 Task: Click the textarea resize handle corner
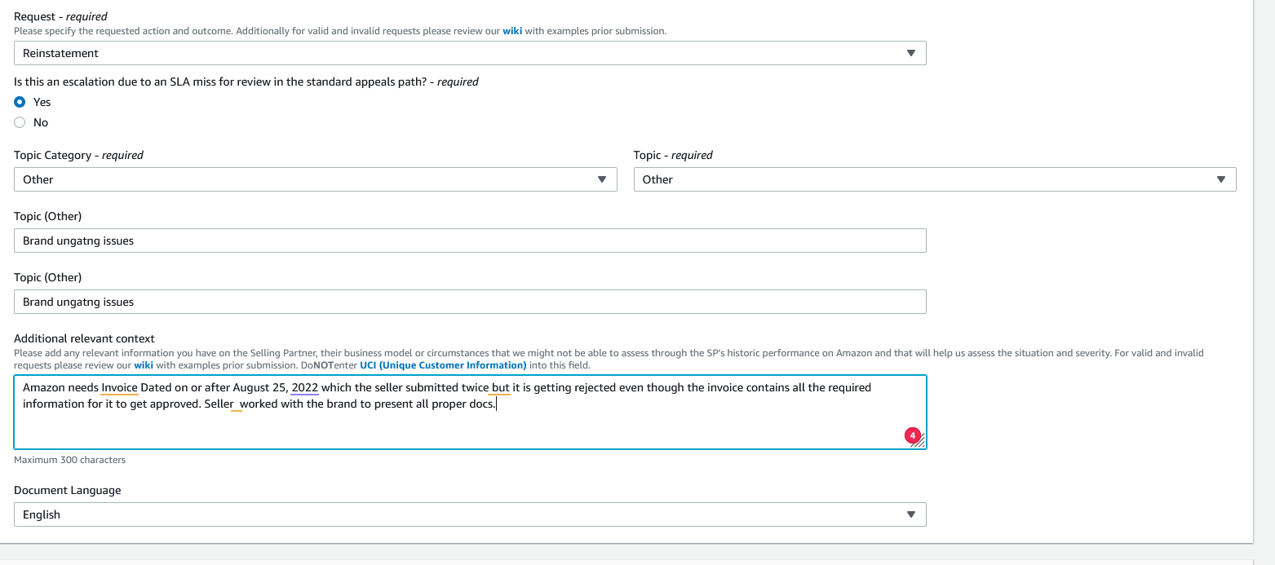pos(920,443)
